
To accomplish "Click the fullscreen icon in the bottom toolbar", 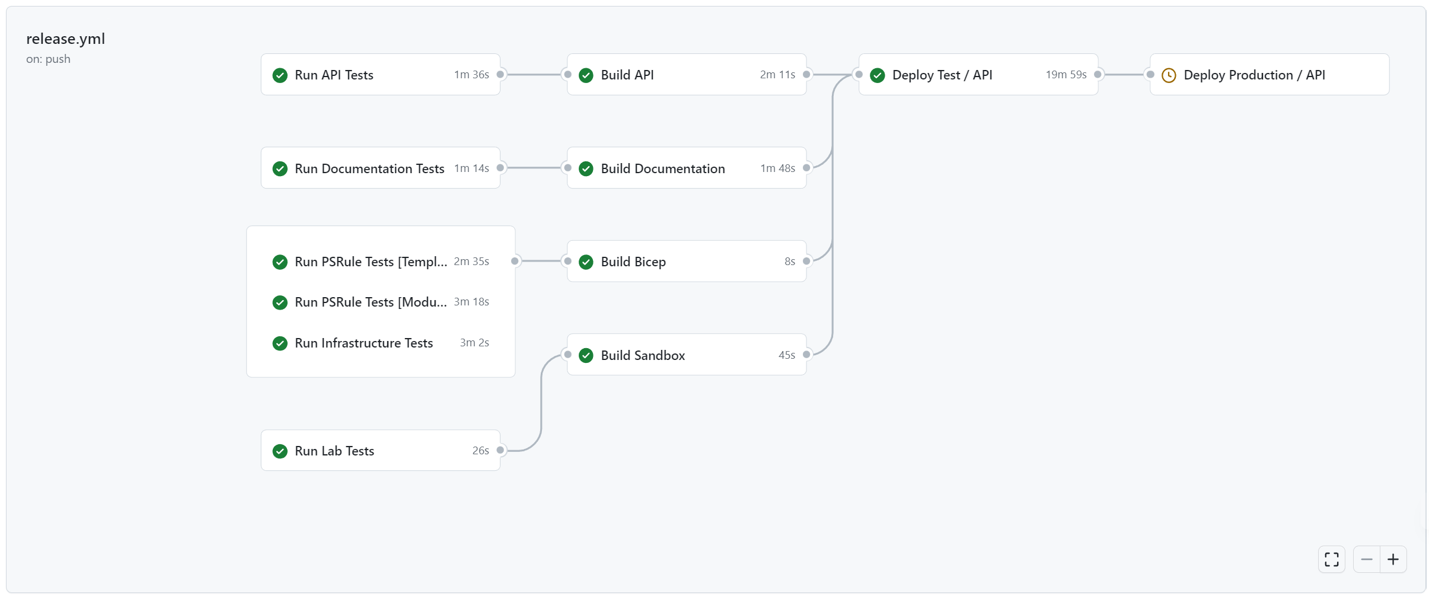I will click(1331, 559).
